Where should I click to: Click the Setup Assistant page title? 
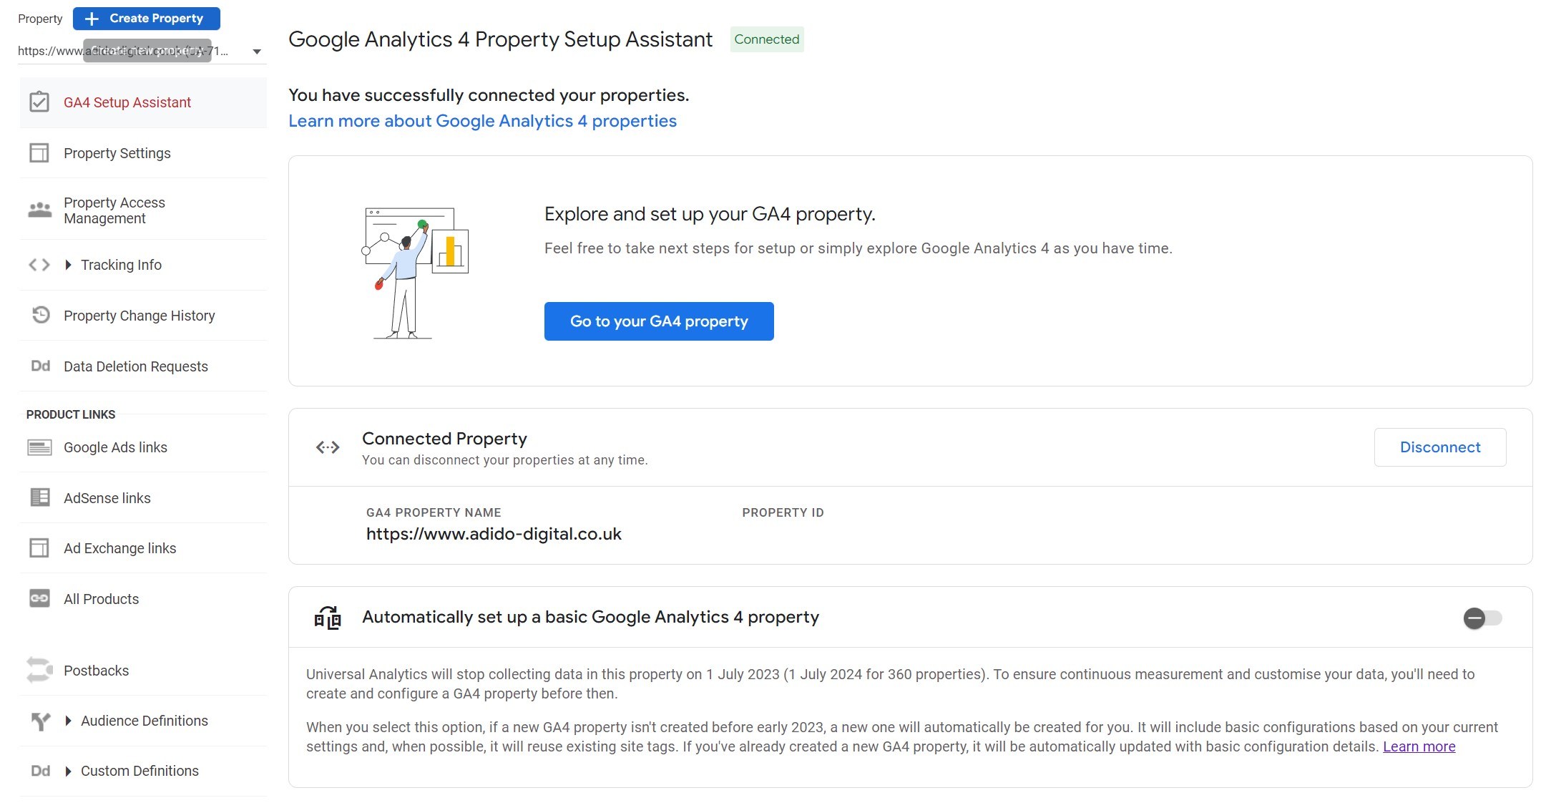click(x=500, y=39)
